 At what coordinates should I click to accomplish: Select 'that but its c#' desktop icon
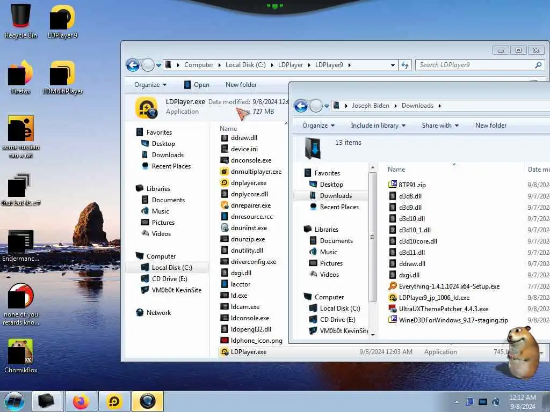click(x=21, y=189)
